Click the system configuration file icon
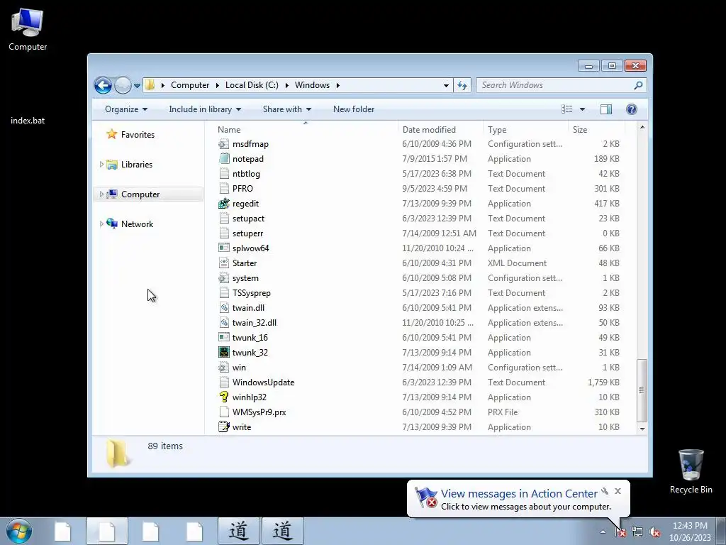Screen dimensions: 726x545 [223, 278]
